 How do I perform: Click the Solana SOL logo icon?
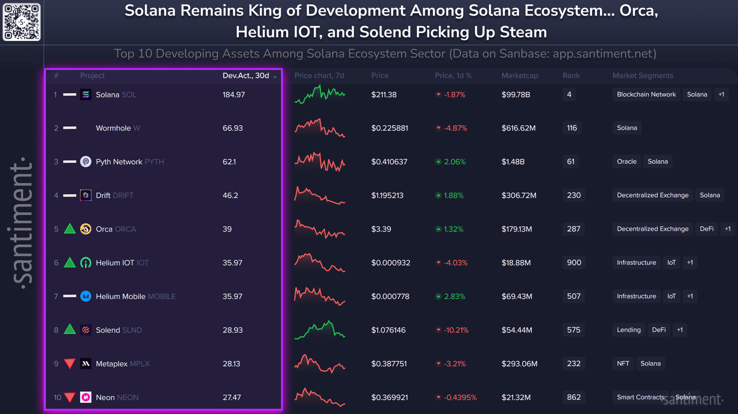pyautogui.click(x=86, y=95)
